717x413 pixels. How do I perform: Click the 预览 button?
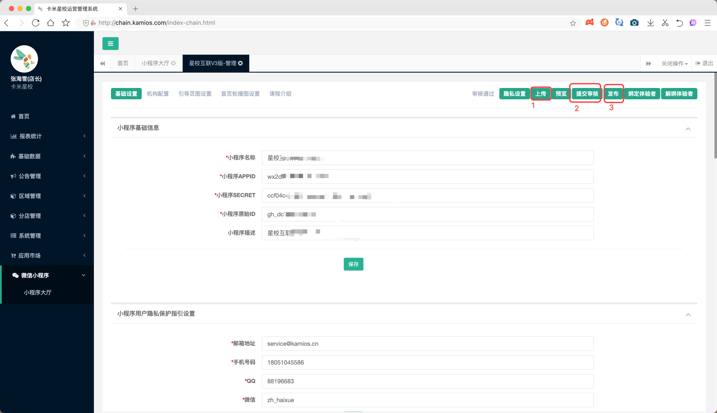tap(561, 94)
